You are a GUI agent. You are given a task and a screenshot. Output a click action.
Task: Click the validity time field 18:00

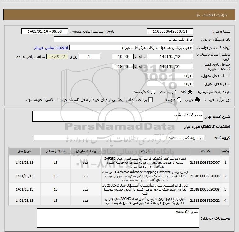click(123, 66)
